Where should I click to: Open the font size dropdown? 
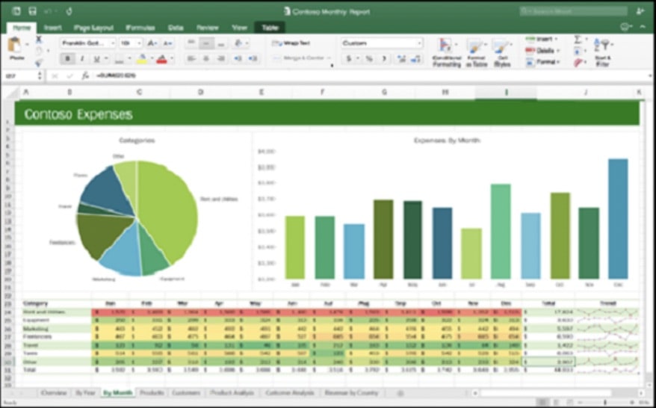tap(137, 43)
